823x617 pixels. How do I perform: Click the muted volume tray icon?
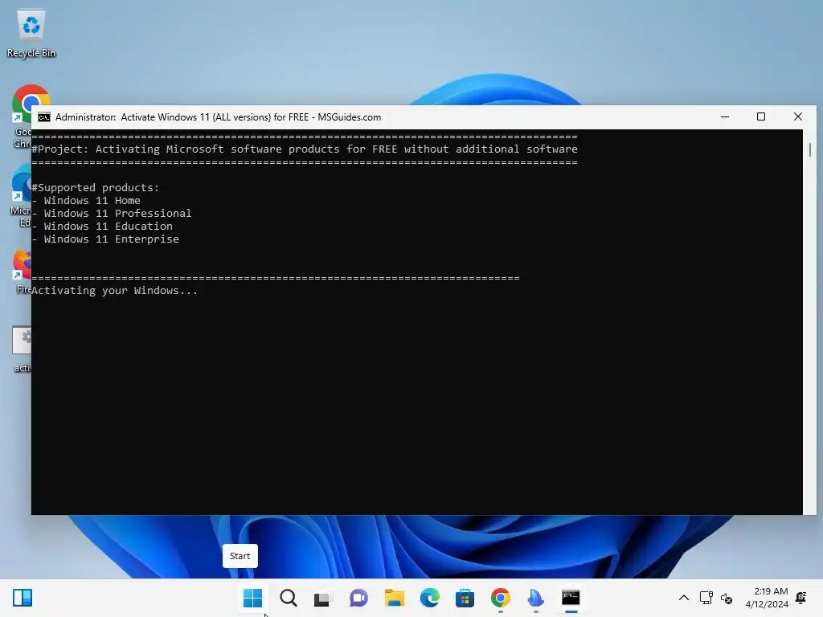click(727, 598)
